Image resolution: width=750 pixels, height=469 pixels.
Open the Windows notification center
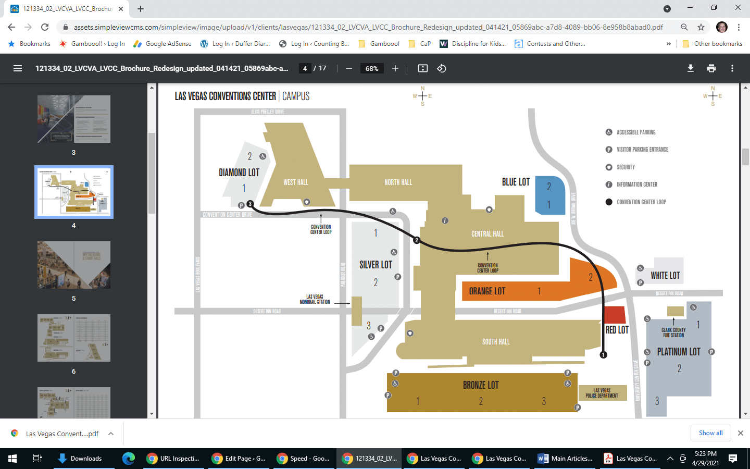point(733,459)
